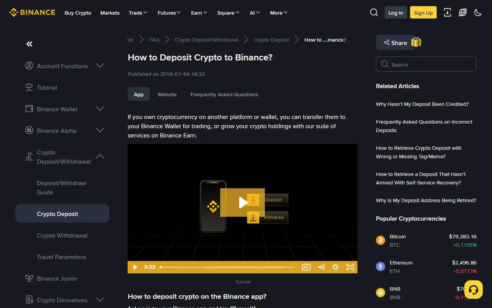The width and height of the screenshot is (492, 308).
Task: Open Retrieve Deposit with Wrong or Missing Tag/Memo
Action: 419,152
